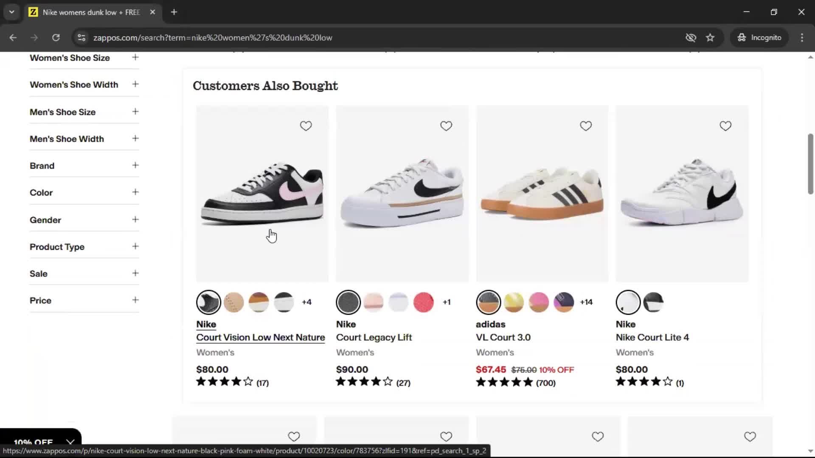Select tan swatch for Court Vision Low

233,302
